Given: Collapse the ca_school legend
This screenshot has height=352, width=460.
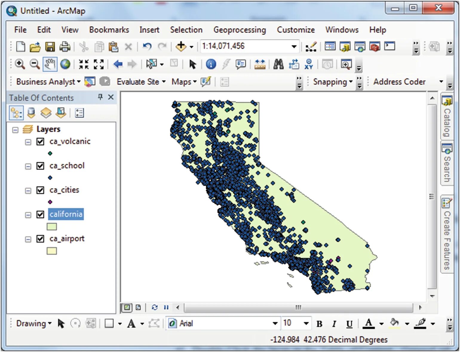Looking at the screenshot, I should [28, 166].
